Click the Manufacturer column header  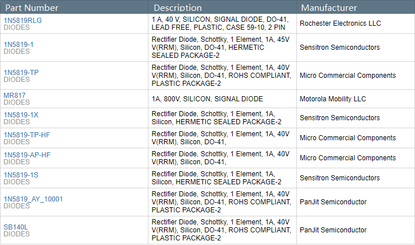tap(329, 7)
